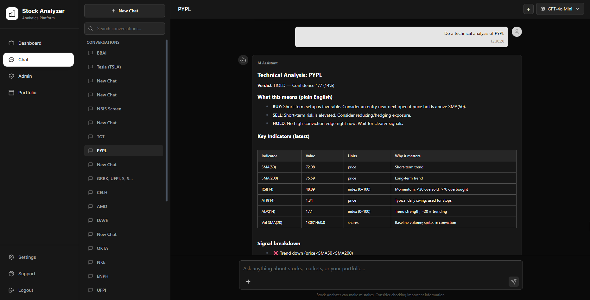Click the plus icon inside the message box
Image resolution: width=590 pixels, height=300 pixels.
[248, 282]
